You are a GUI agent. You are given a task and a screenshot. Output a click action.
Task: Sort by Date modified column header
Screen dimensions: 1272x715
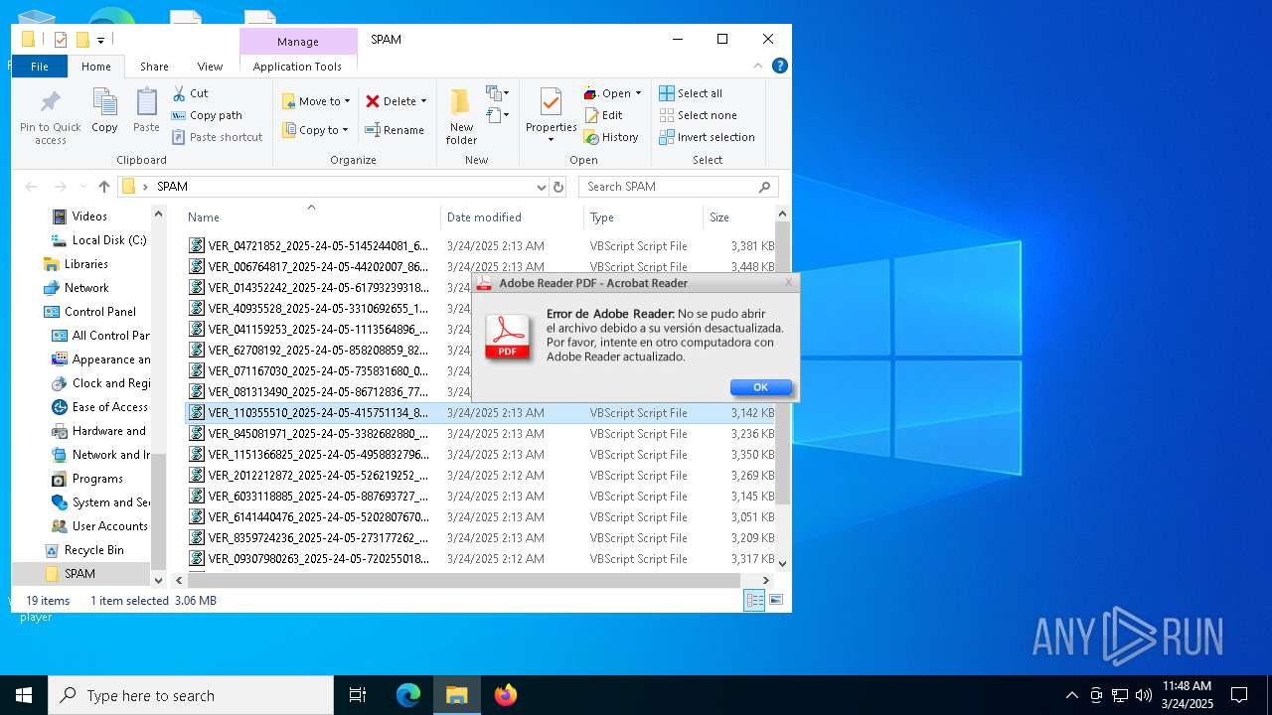(x=512, y=216)
